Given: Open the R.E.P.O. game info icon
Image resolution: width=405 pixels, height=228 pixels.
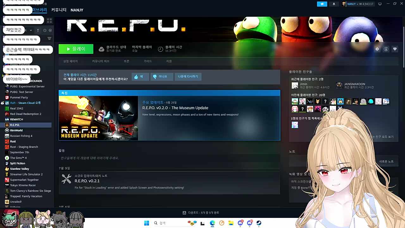Looking at the screenshot, I should point(386,49).
